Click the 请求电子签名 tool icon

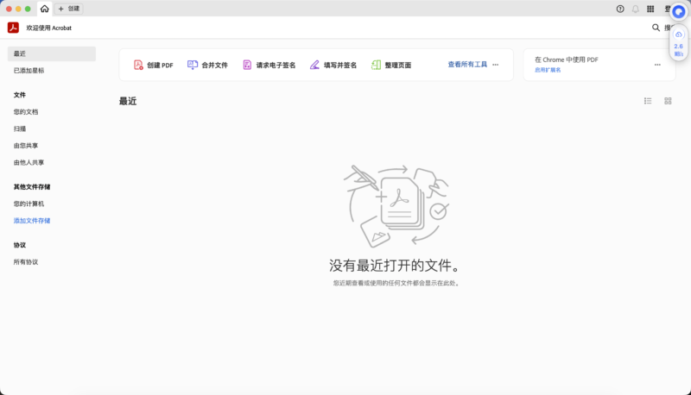tap(247, 65)
